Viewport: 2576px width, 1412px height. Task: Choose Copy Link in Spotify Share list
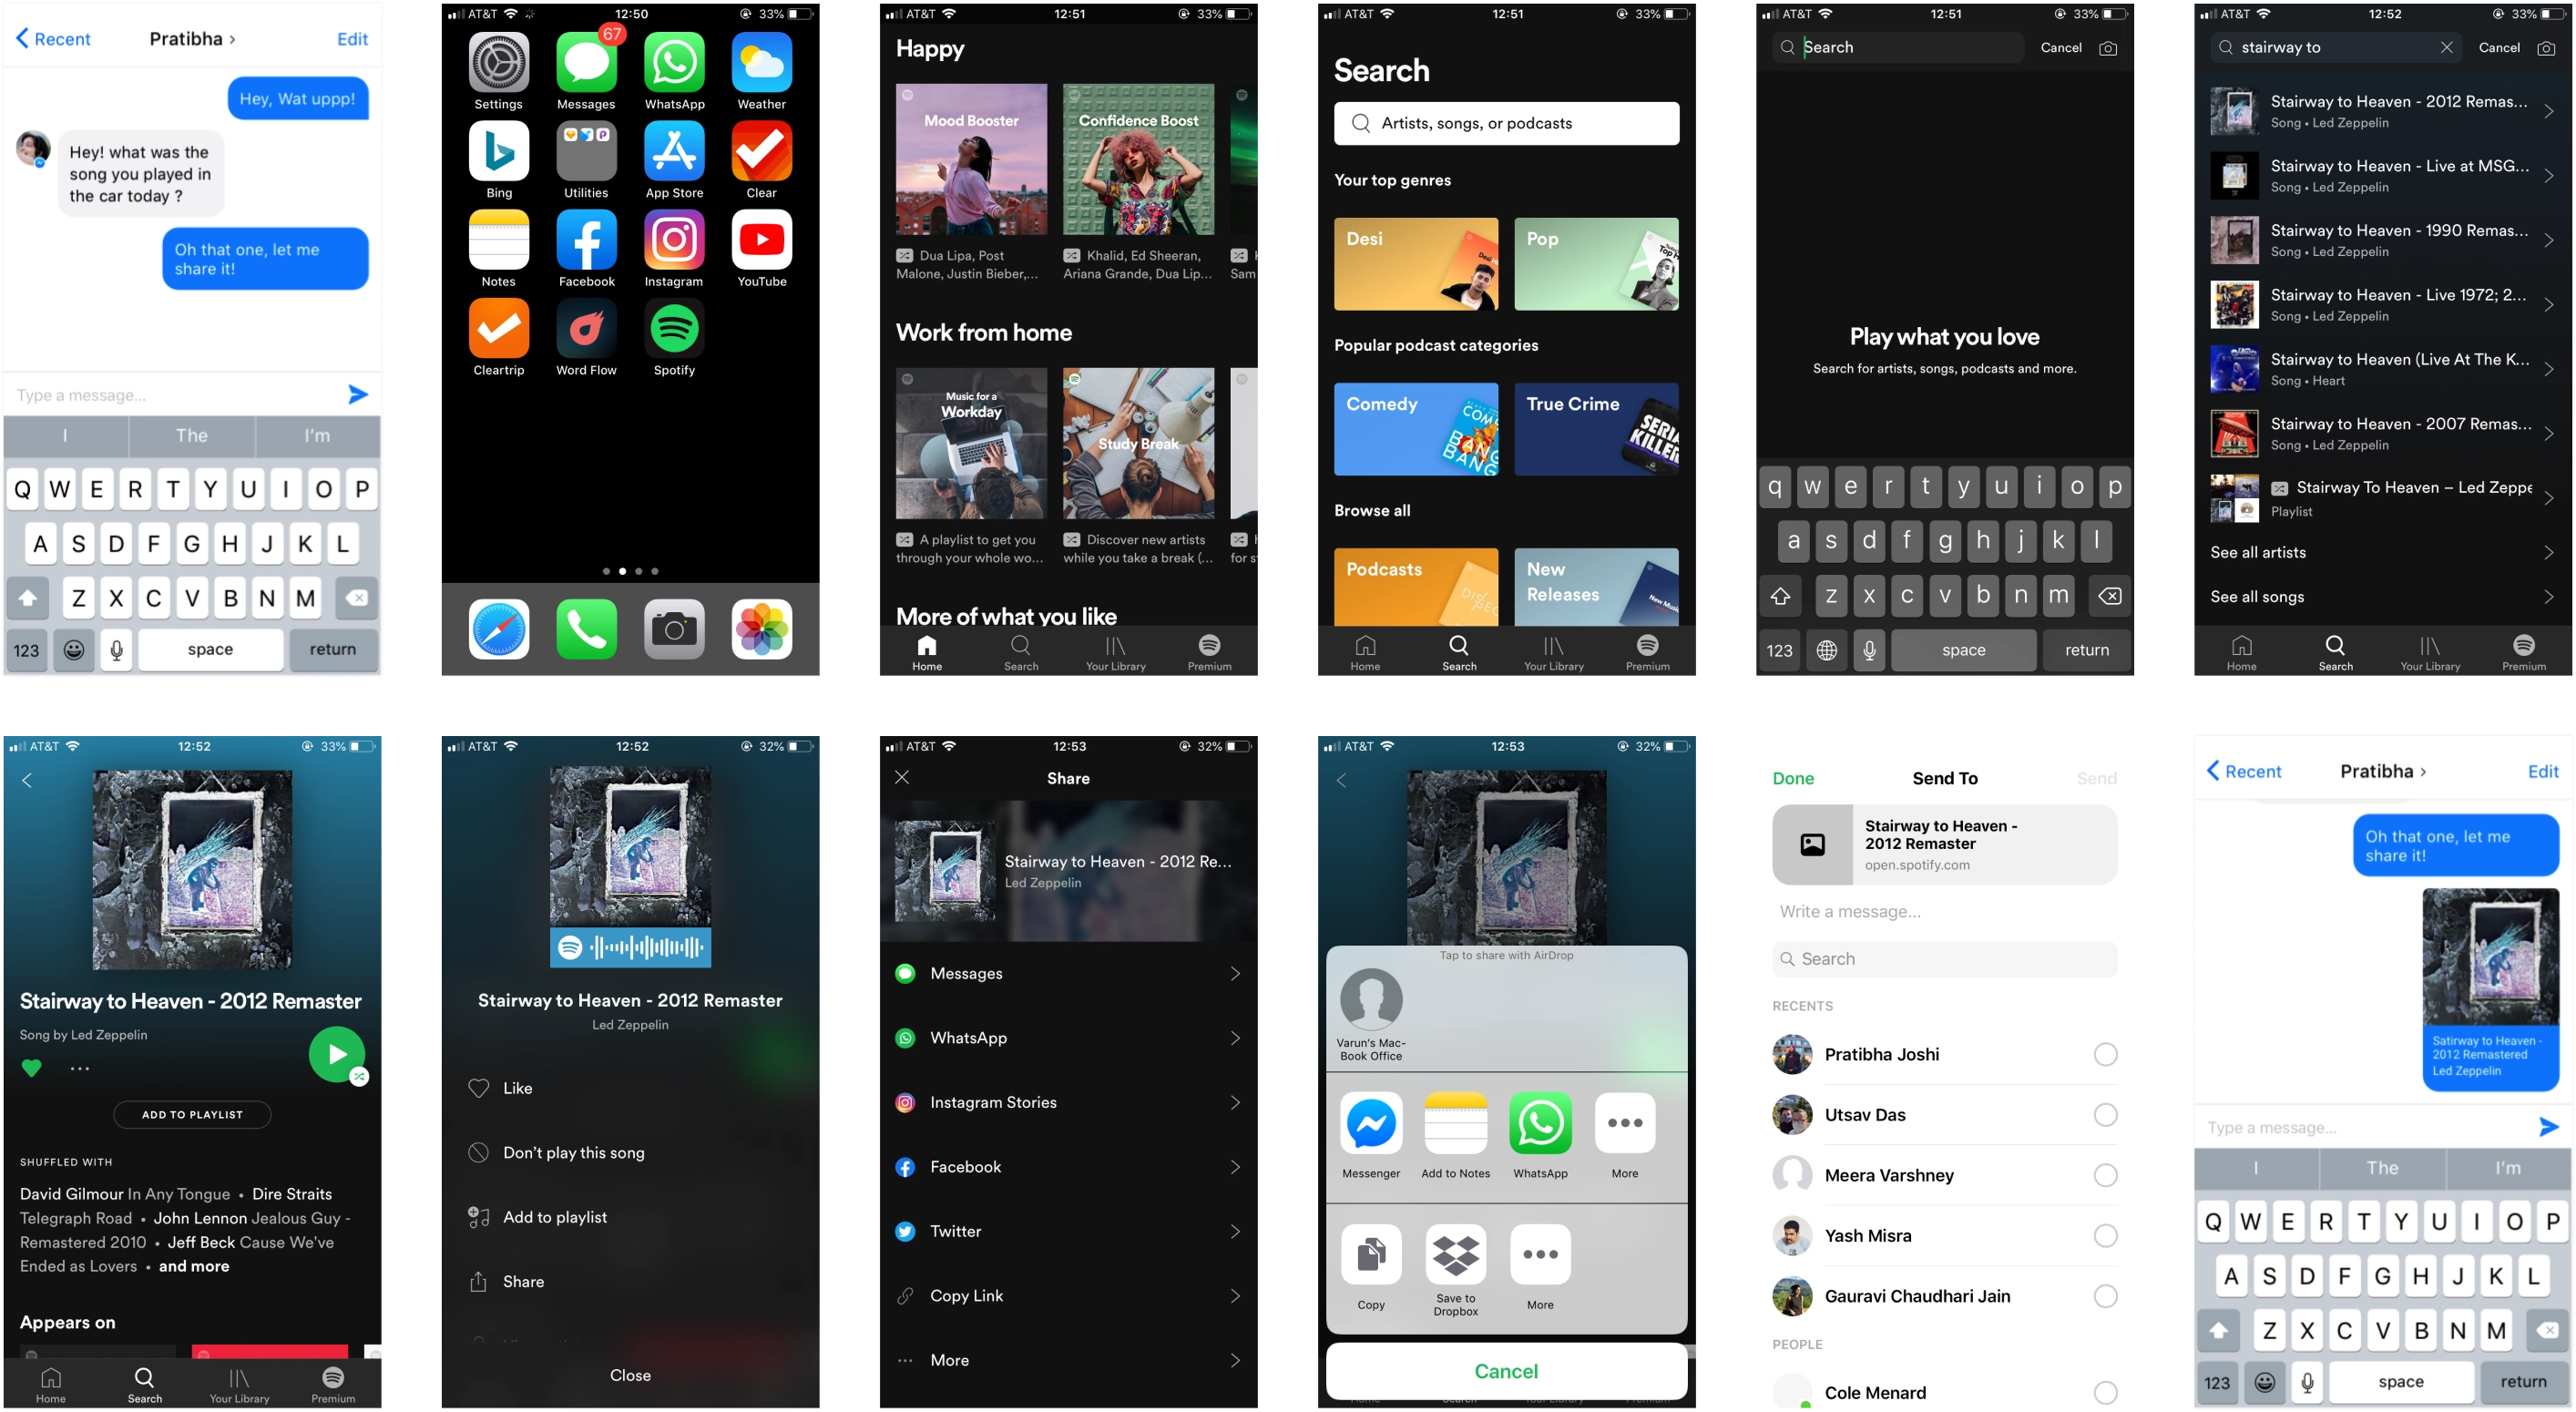click(x=1068, y=1296)
